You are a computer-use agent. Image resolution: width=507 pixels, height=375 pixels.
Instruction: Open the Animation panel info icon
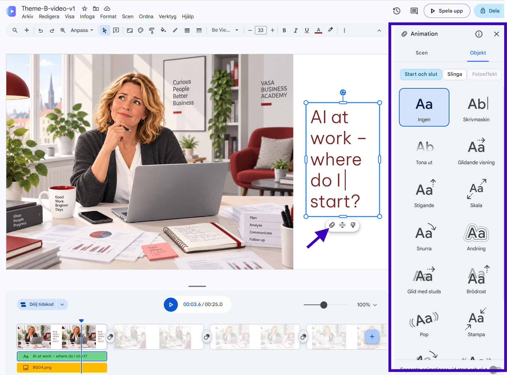pyautogui.click(x=479, y=34)
